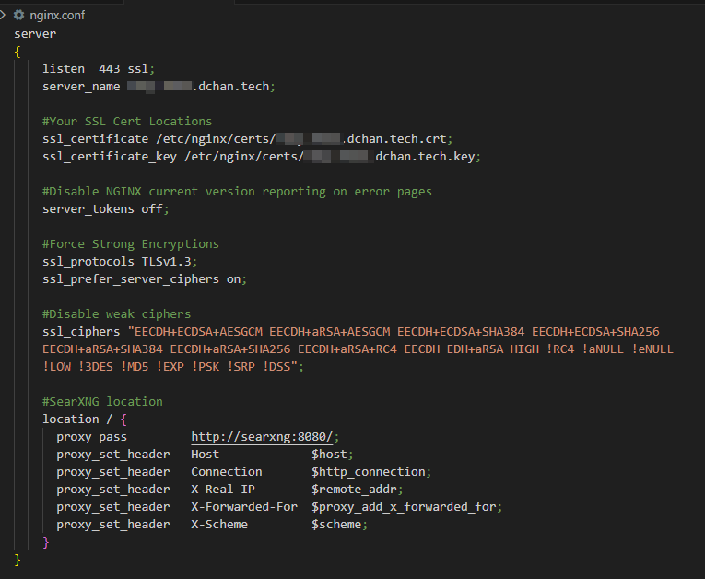Click the 'X-Real-IP' header name
Screen dimensions: 705x579
coord(223,489)
